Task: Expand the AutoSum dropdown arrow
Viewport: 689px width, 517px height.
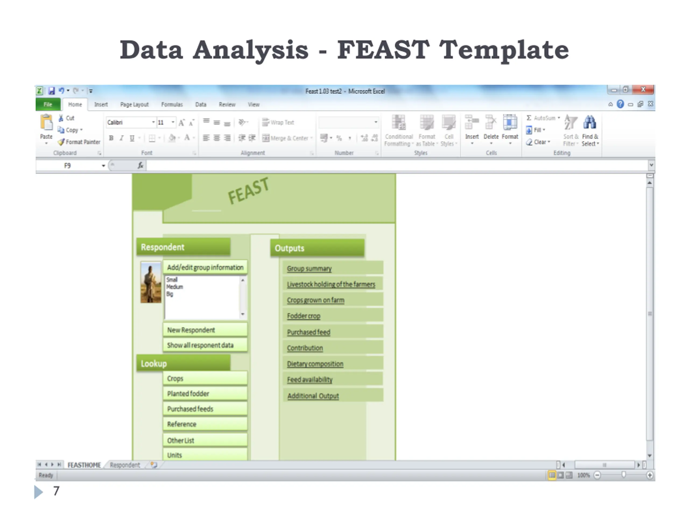Action: [x=558, y=118]
